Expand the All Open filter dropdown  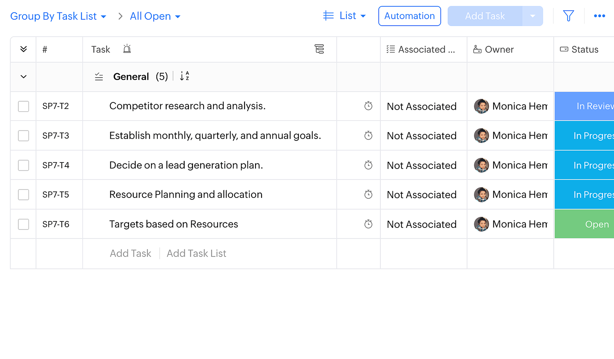coord(155,16)
